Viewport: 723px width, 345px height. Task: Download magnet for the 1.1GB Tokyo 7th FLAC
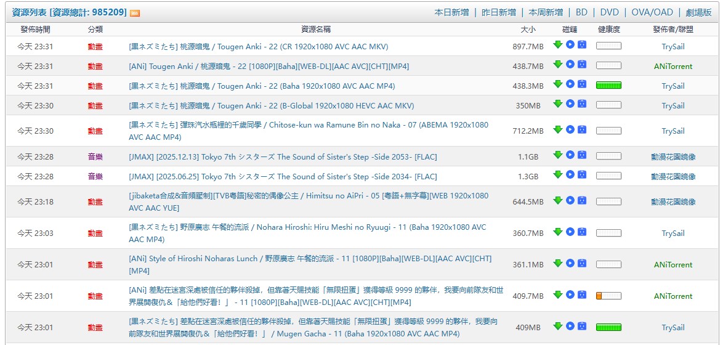pos(558,155)
